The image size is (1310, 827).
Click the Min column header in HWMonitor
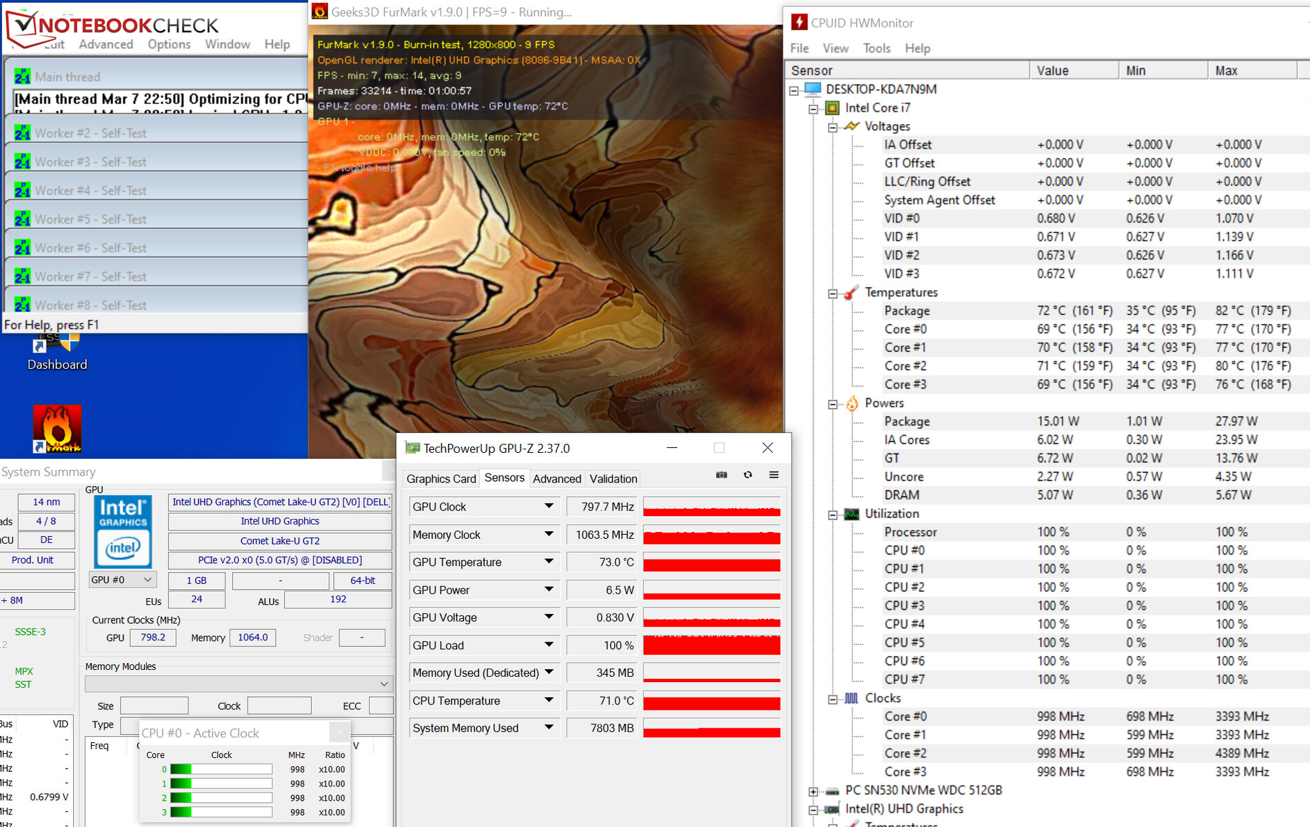(x=1164, y=70)
